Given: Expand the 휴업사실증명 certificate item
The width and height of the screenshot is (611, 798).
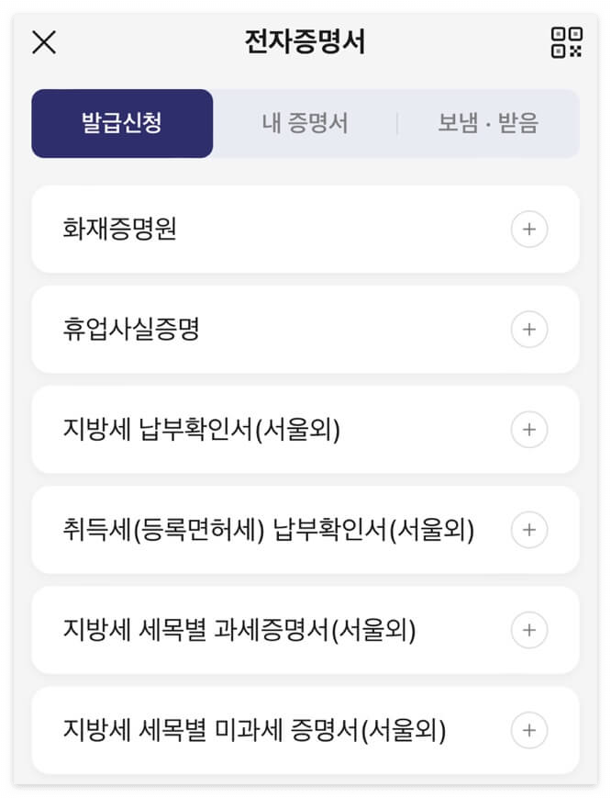Looking at the screenshot, I should click(x=529, y=330).
